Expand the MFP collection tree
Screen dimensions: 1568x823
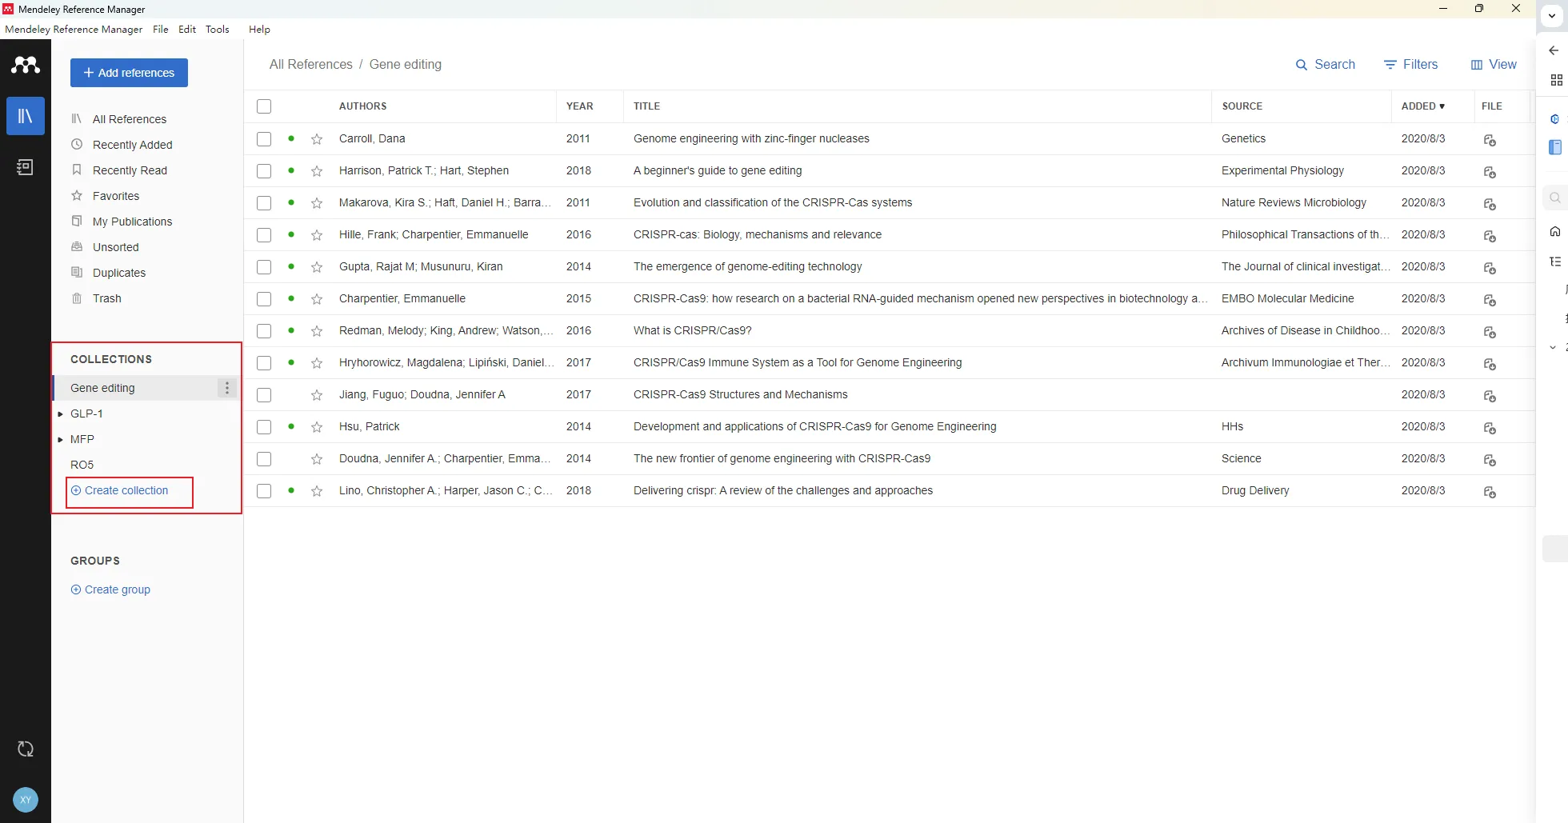pos(61,440)
